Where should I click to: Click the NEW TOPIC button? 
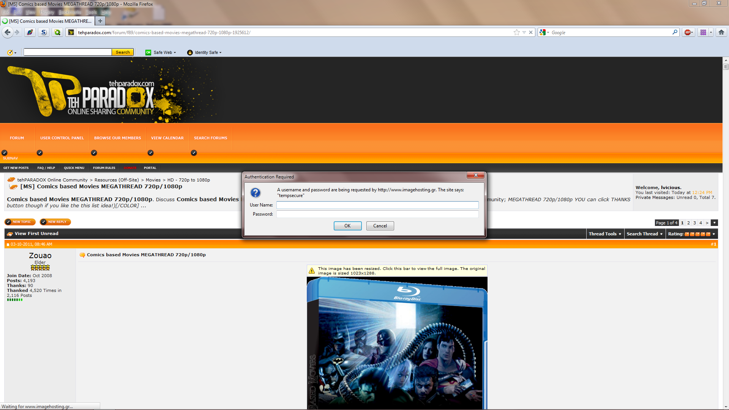20,222
